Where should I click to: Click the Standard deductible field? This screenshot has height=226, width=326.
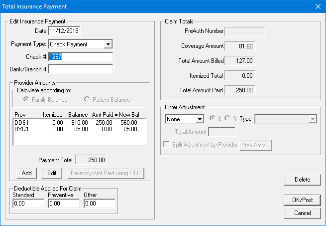(x=28, y=204)
